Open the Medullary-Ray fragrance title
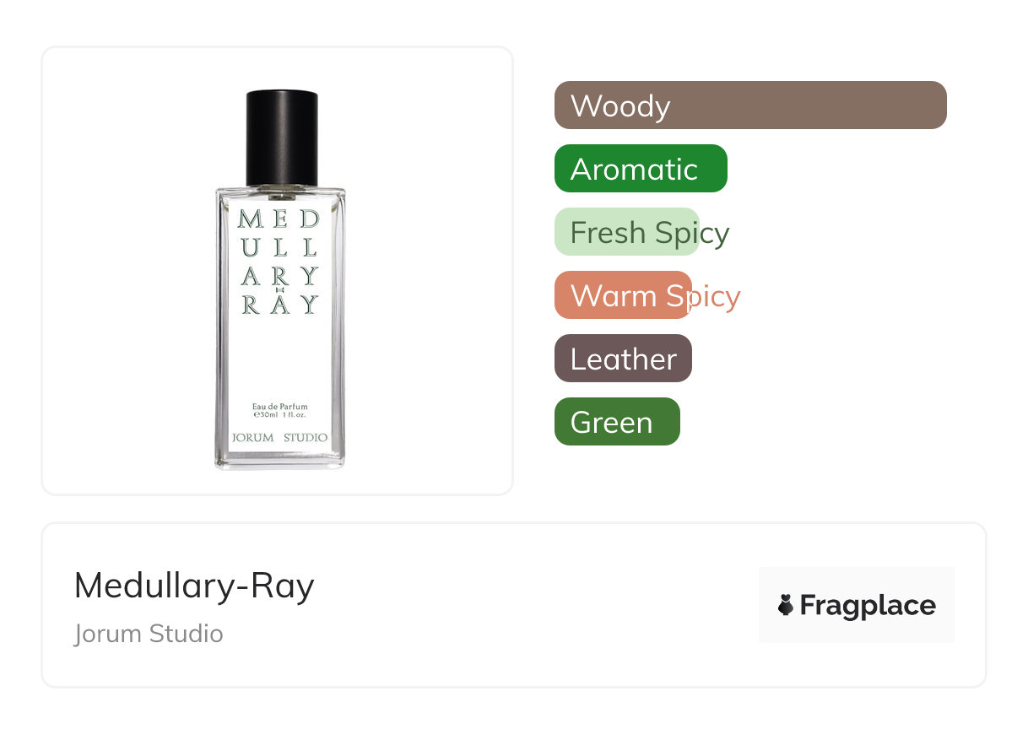This screenshot has width=1028, height=729. coord(194,586)
